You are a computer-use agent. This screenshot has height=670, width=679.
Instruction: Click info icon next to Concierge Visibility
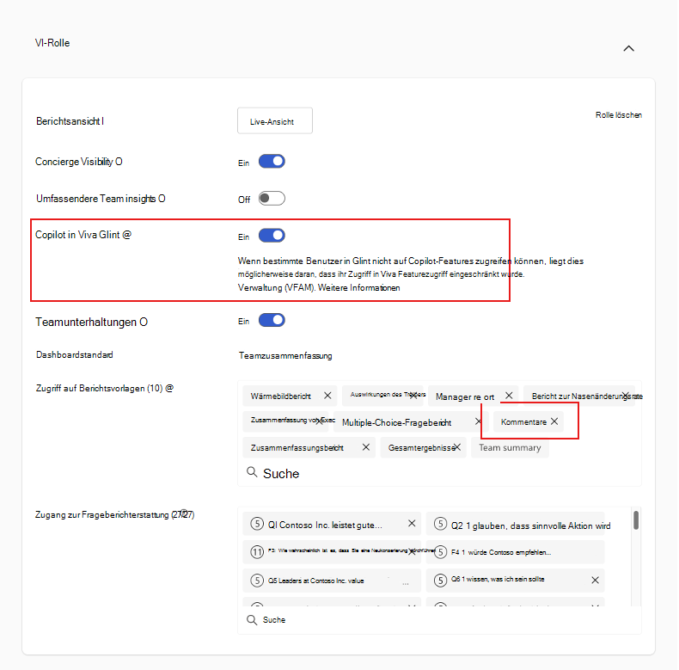[119, 162]
